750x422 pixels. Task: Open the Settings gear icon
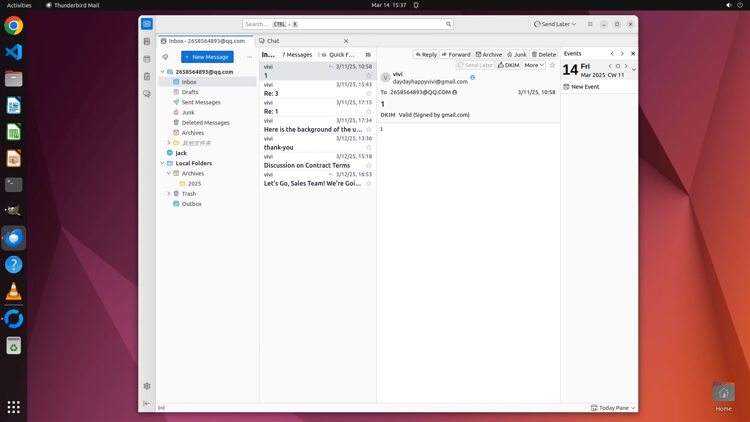pos(147,386)
